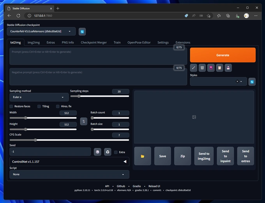Viewport: 265px width, 203px height.
Task: Open the browser favorites list
Action: point(219,16)
